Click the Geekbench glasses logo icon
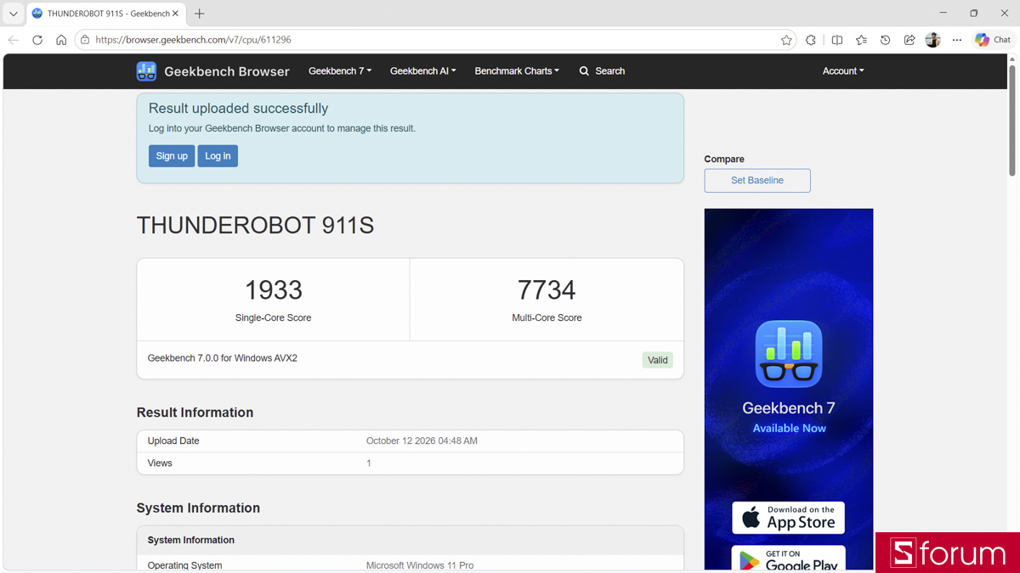1020x573 pixels. pos(146,71)
